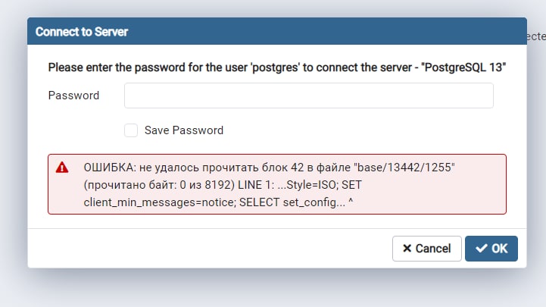Confirm connection with the OK button
The width and height of the screenshot is (546, 307).
tap(491, 249)
